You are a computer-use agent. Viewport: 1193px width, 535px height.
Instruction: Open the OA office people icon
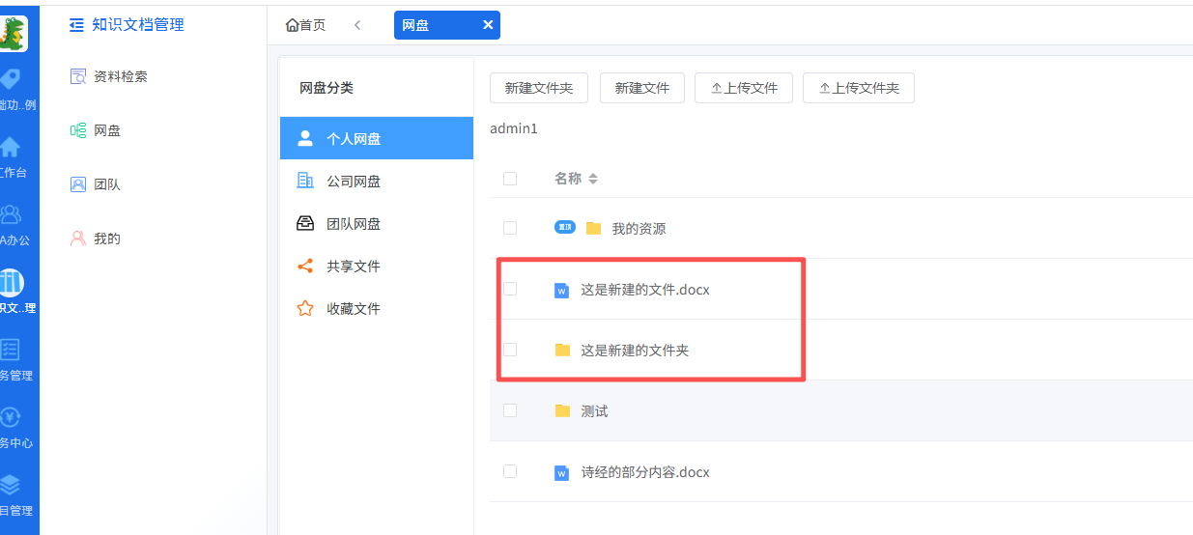pos(10,214)
